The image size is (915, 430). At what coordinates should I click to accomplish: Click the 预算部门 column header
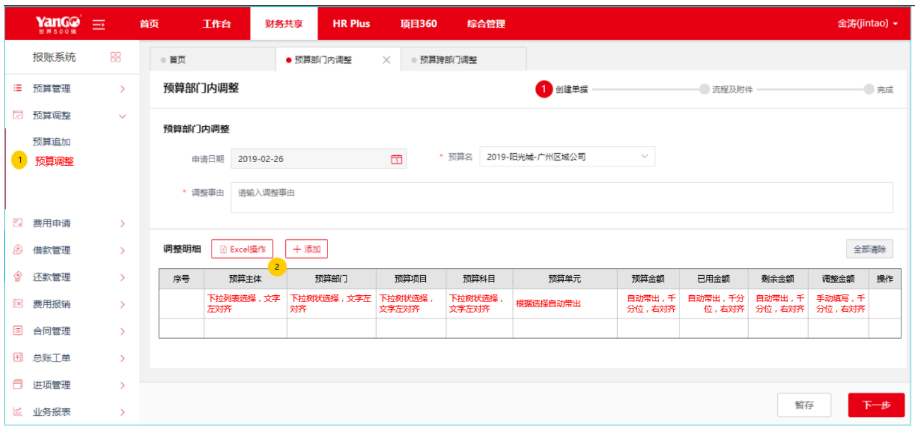pos(331,279)
